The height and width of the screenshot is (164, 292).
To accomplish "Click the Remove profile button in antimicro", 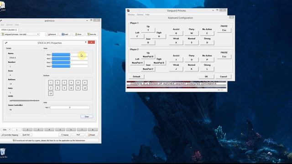I will 52,34.
